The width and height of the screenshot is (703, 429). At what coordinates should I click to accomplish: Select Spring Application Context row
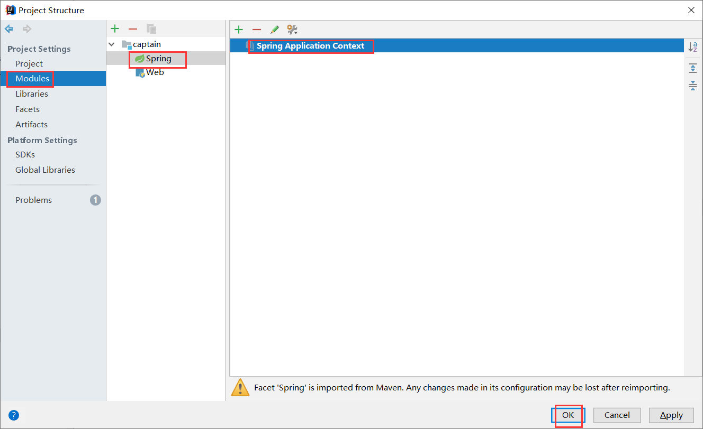(x=457, y=46)
